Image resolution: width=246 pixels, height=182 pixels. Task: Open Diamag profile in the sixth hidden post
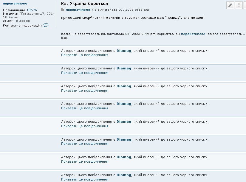124,139
